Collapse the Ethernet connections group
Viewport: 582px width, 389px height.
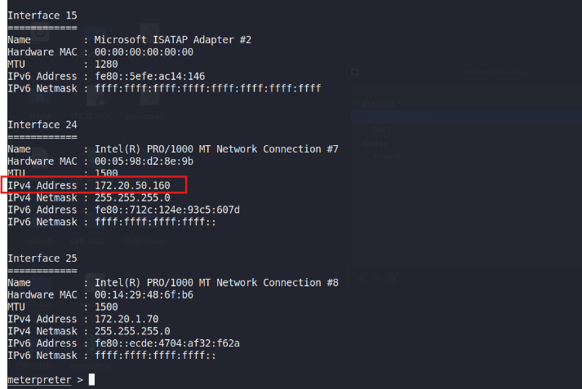point(358,104)
